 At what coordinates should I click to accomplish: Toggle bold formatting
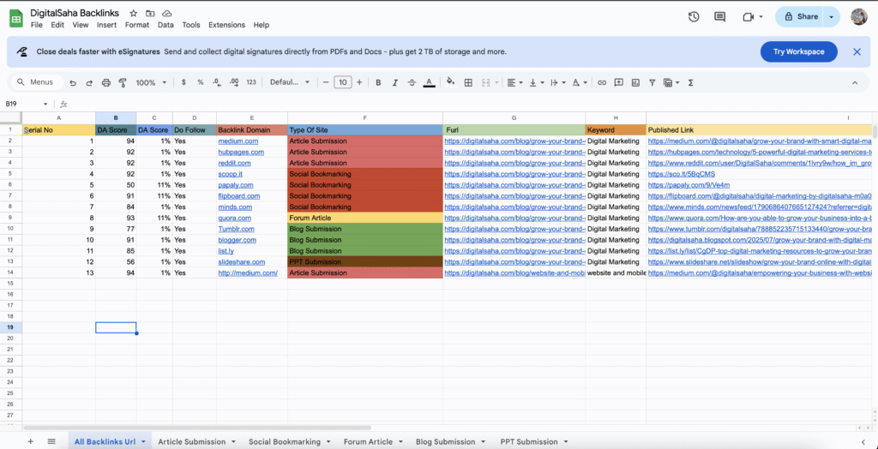click(x=378, y=82)
